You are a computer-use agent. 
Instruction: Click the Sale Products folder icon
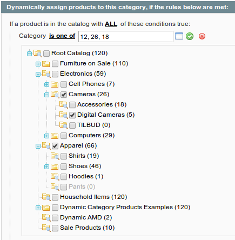click(46, 228)
